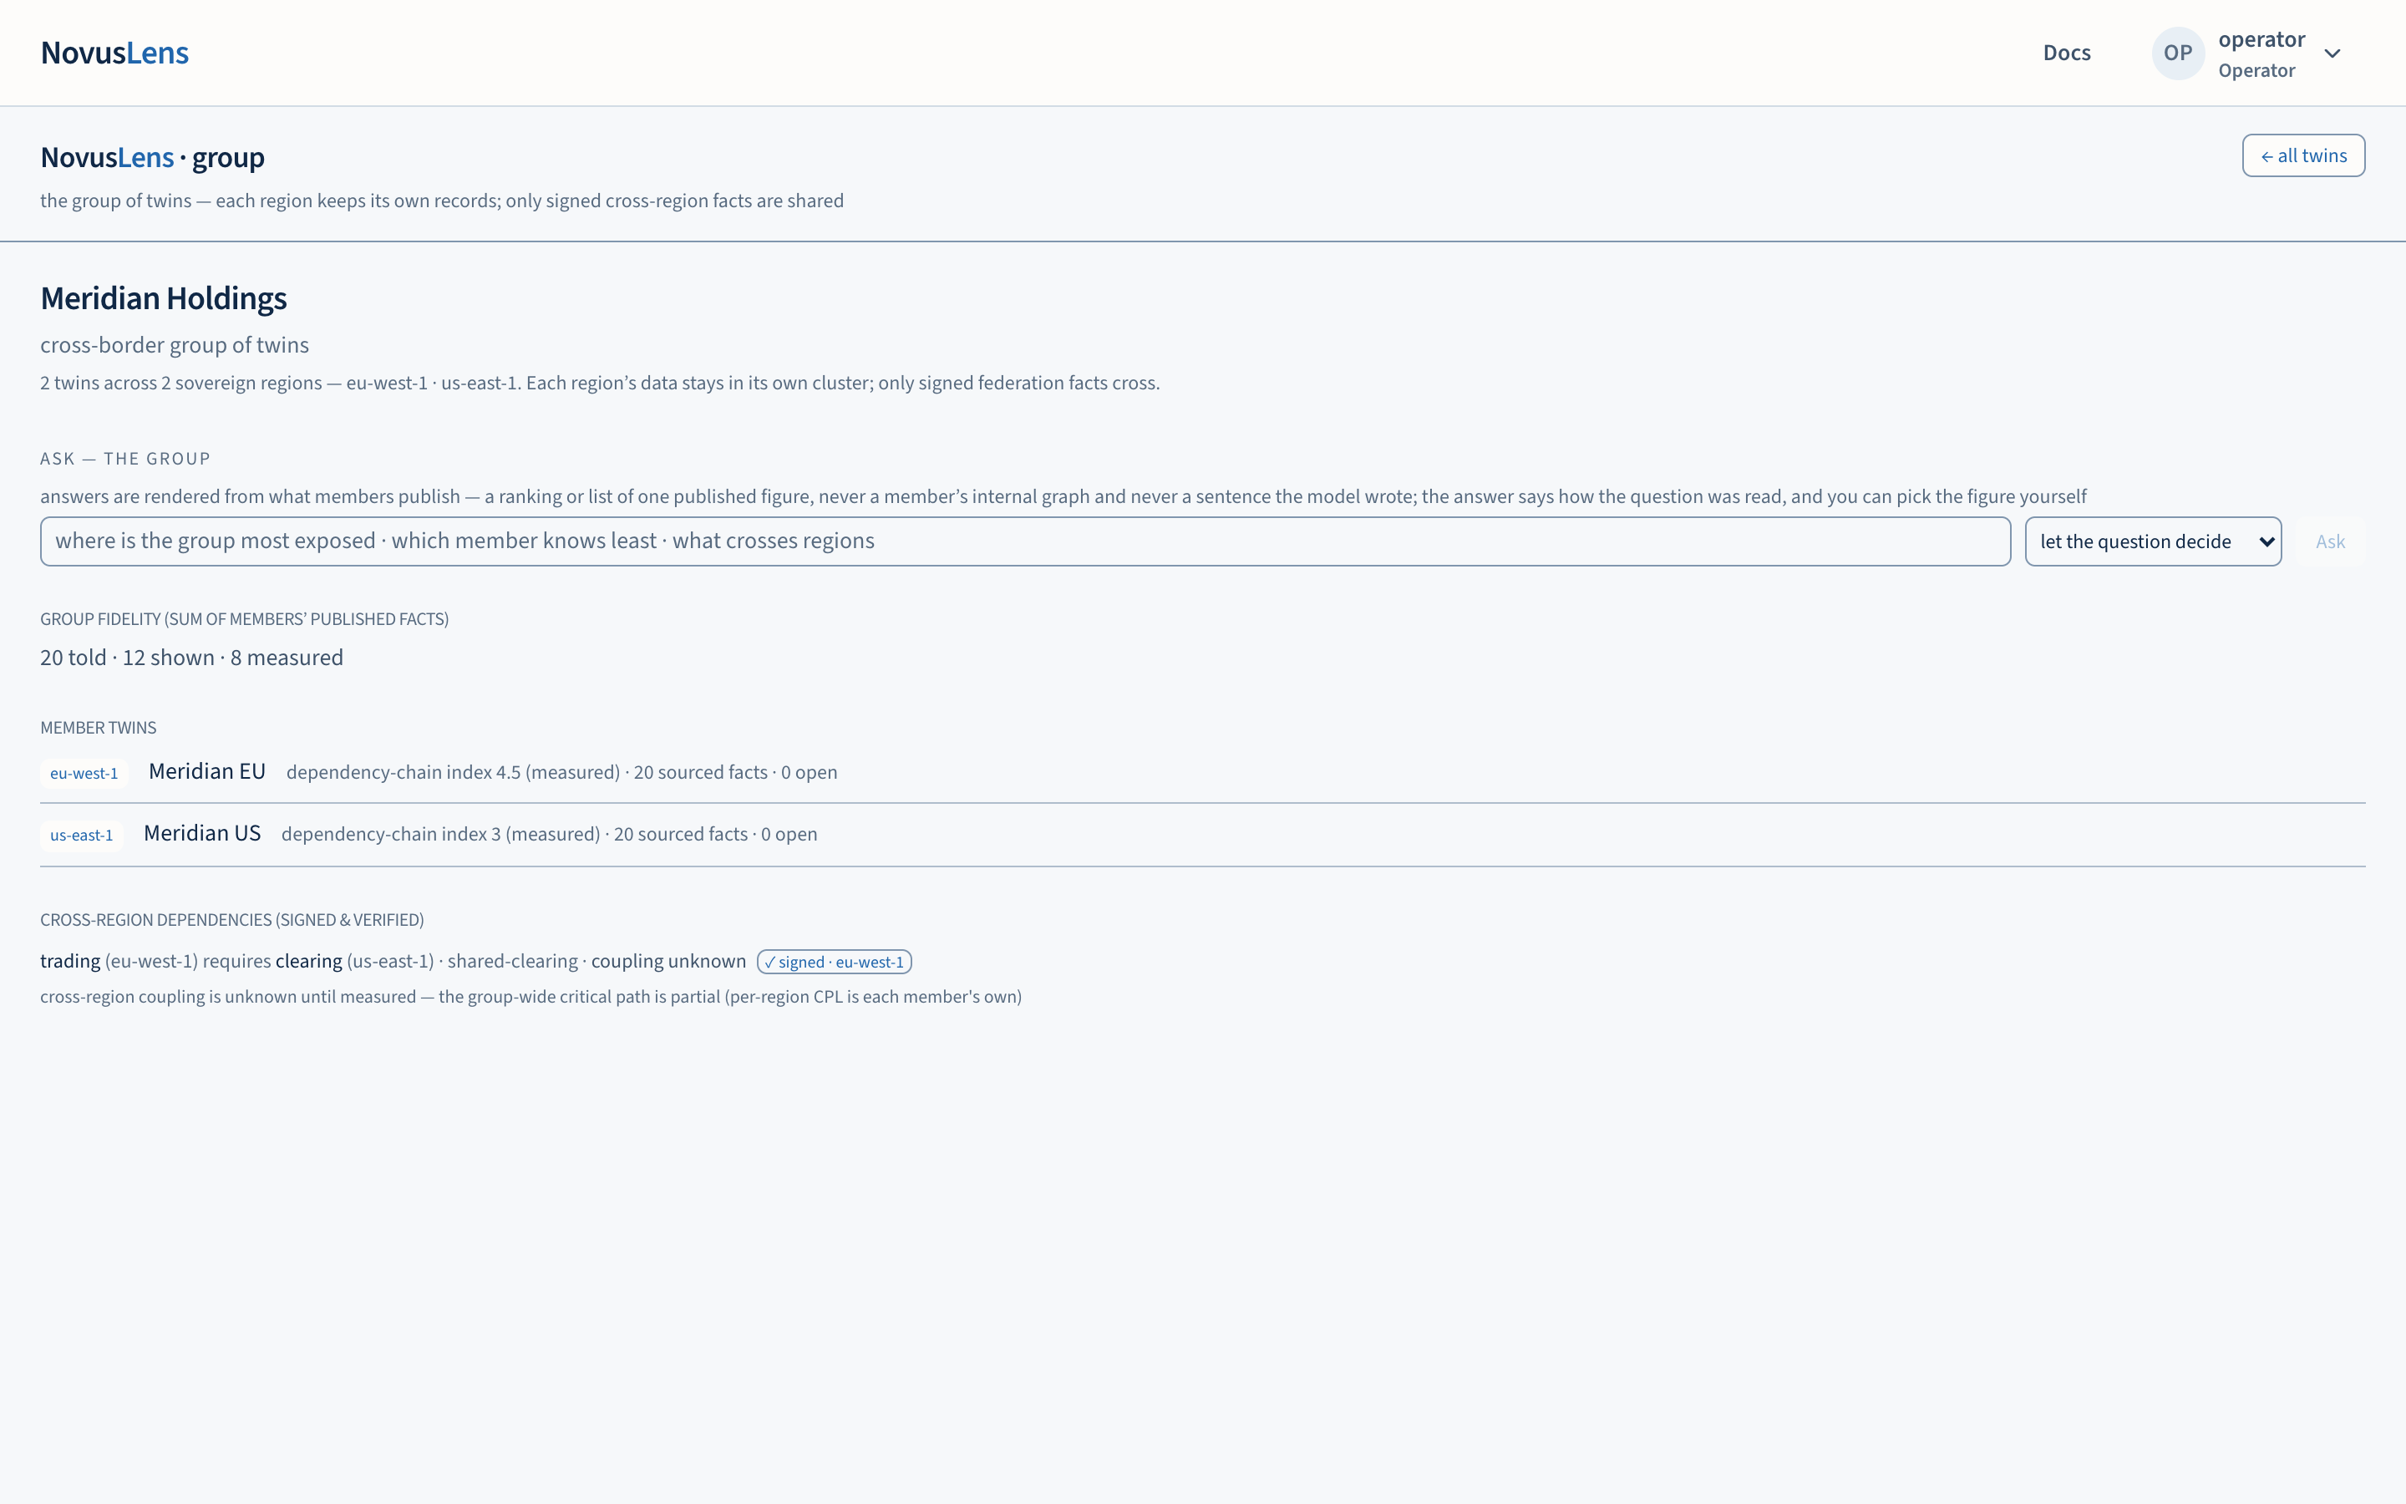Click the 'trading' dependency term
The height and width of the screenshot is (1504, 2406).
69,961
